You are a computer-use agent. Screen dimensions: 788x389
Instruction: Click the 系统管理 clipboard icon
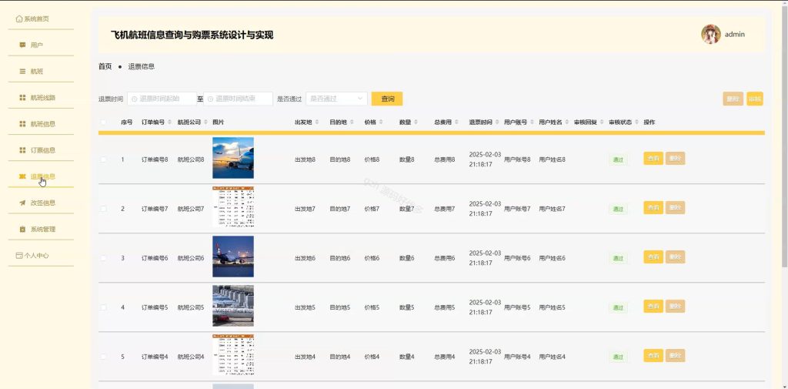pos(22,229)
